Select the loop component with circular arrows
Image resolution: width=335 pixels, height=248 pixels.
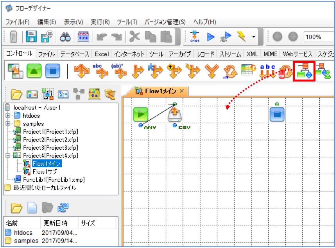pos(231,71)
